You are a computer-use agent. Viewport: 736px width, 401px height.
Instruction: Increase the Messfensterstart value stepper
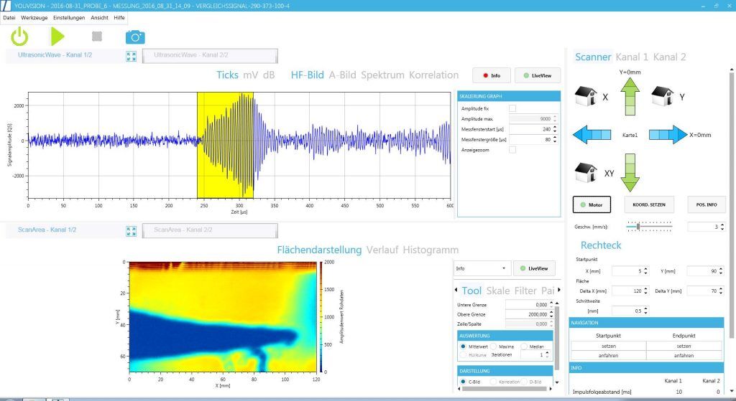555,126
